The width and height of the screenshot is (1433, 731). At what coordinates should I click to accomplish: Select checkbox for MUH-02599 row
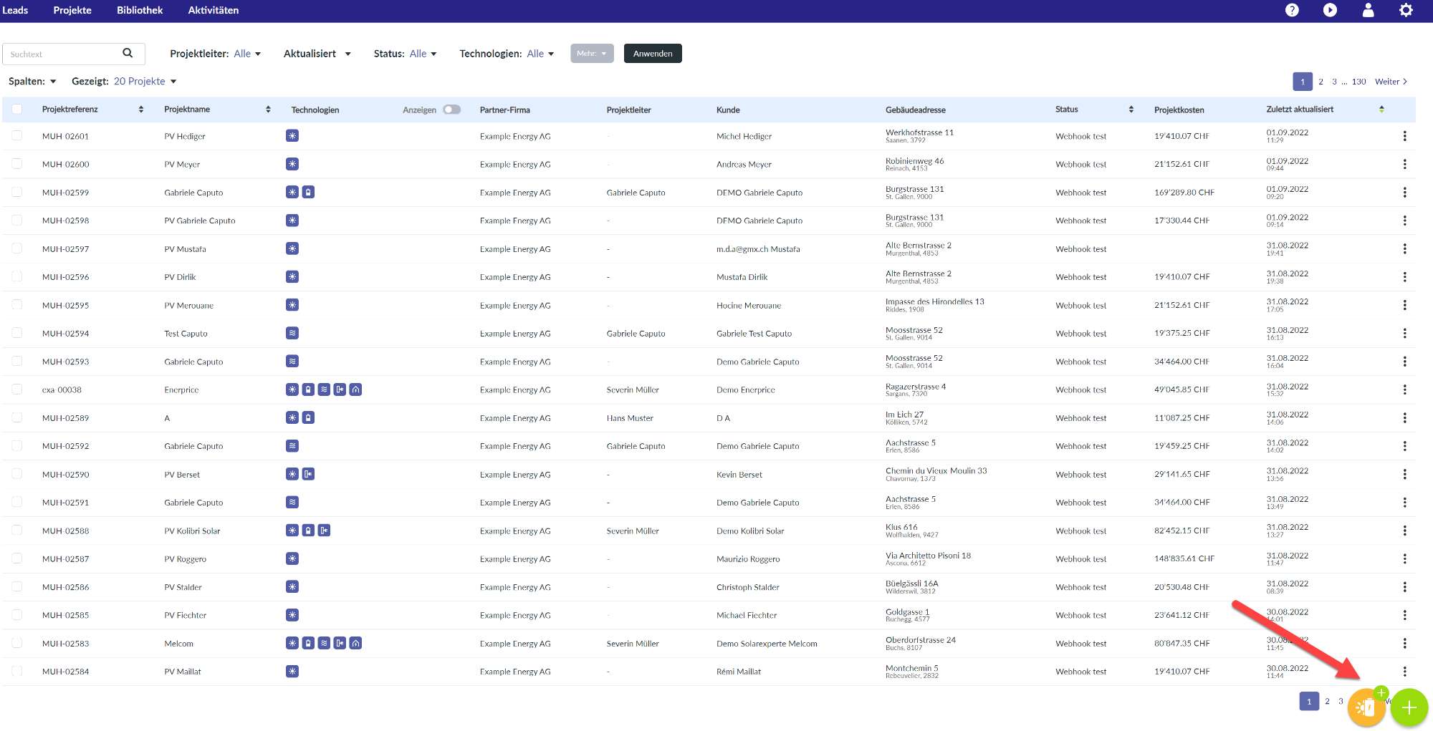[x=17, y=193]
